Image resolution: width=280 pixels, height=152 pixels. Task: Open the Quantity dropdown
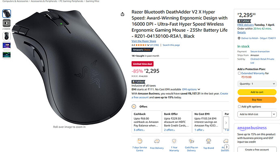coord(257,83)
